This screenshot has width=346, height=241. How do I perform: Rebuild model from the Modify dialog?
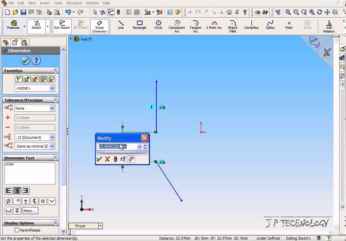tap(115, 159)
